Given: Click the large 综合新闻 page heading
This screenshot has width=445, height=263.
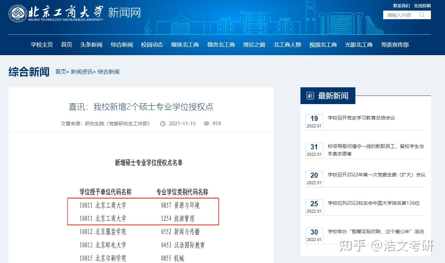Looking at the screenshot, I should pyautogui.click(x=29, y=72).
